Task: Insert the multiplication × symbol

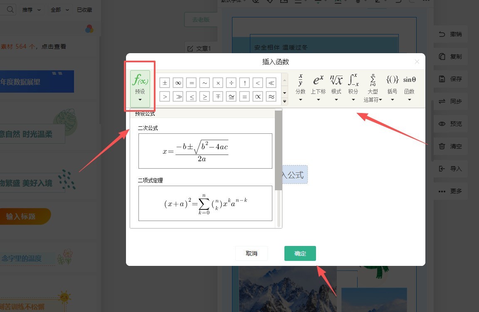Action: [x=218, y=83]
